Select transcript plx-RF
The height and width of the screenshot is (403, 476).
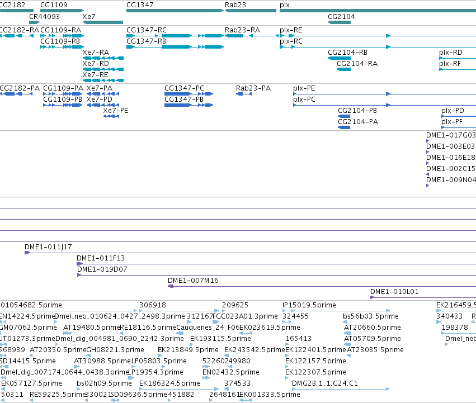[x=458, y=69]
